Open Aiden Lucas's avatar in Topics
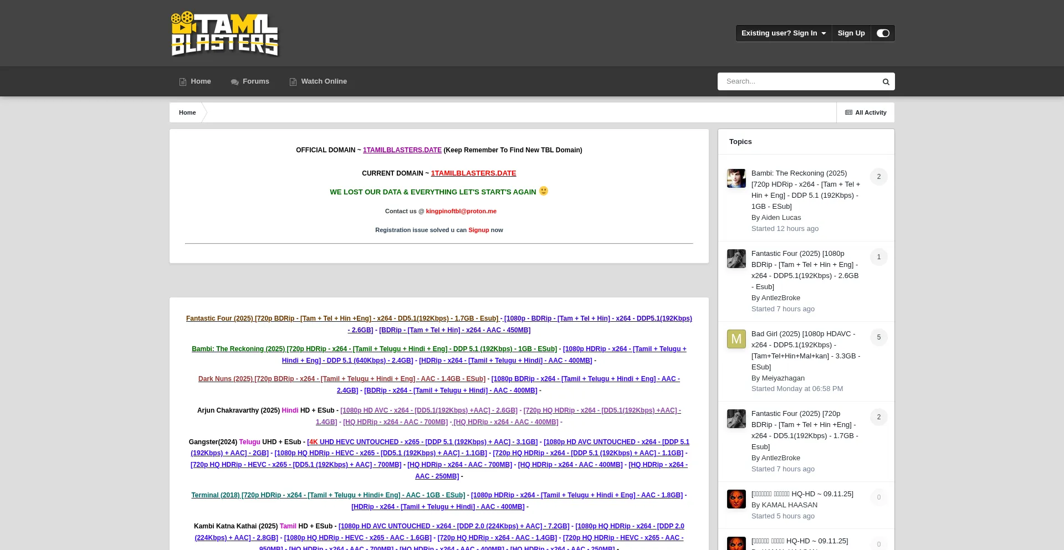The image size is (1064, 550). coord(736,178)
